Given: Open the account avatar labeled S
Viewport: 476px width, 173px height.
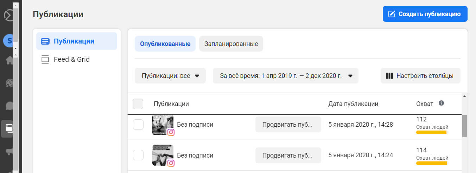Looking at the screenshot, I should tap(8, 41).
